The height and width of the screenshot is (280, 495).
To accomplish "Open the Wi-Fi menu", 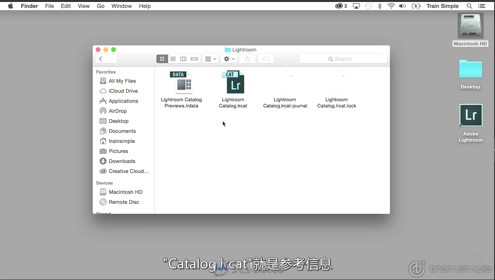I will click(391, 6).
